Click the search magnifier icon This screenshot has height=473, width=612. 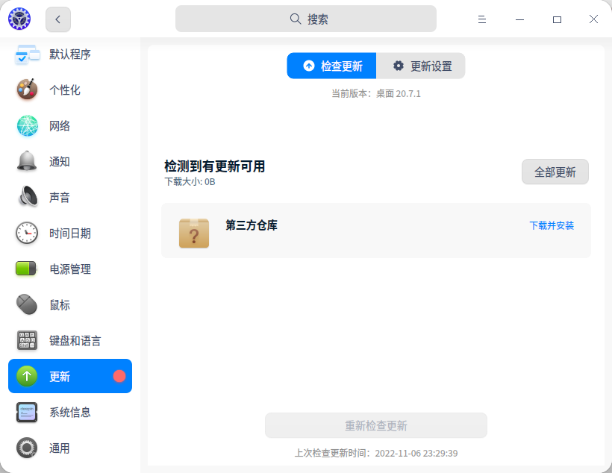click(296, 19)
